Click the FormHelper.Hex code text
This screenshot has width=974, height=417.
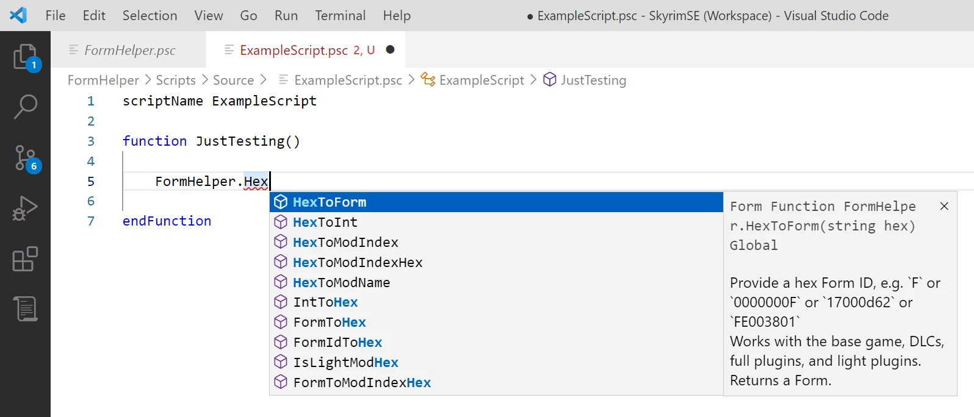point(212,182)
